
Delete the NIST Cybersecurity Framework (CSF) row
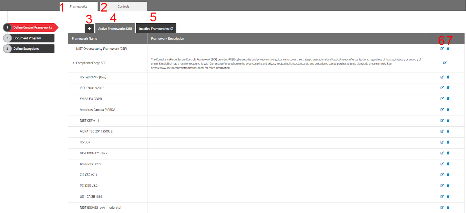(x=448, y=49)
